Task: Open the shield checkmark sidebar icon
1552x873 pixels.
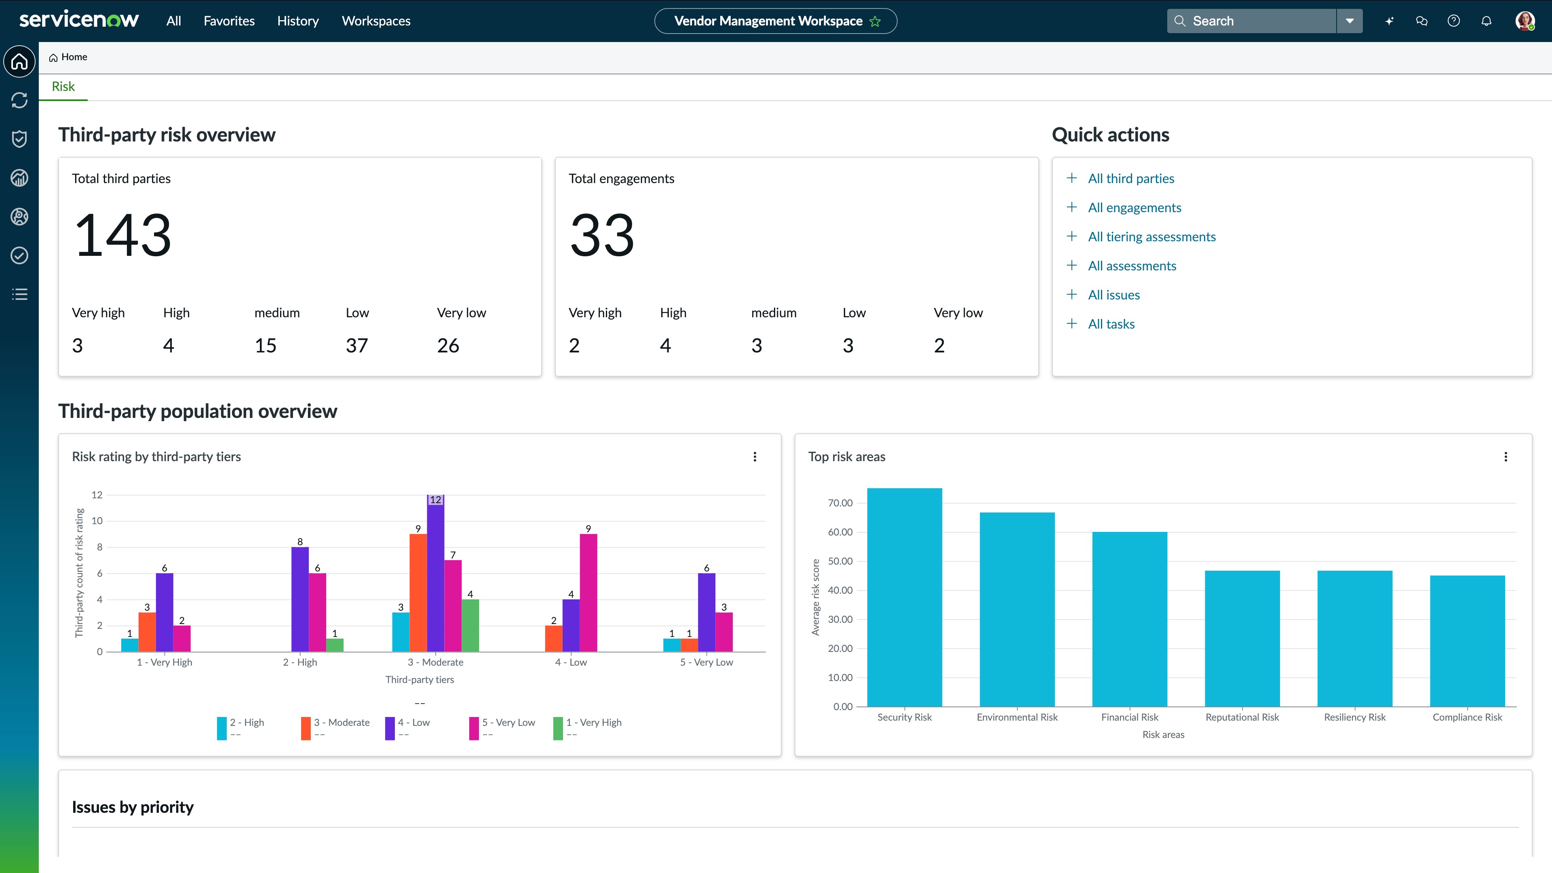Action: [19, 139]
